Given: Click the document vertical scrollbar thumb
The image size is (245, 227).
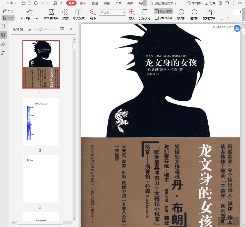Looking at the screenshot, I should [243, 31].
